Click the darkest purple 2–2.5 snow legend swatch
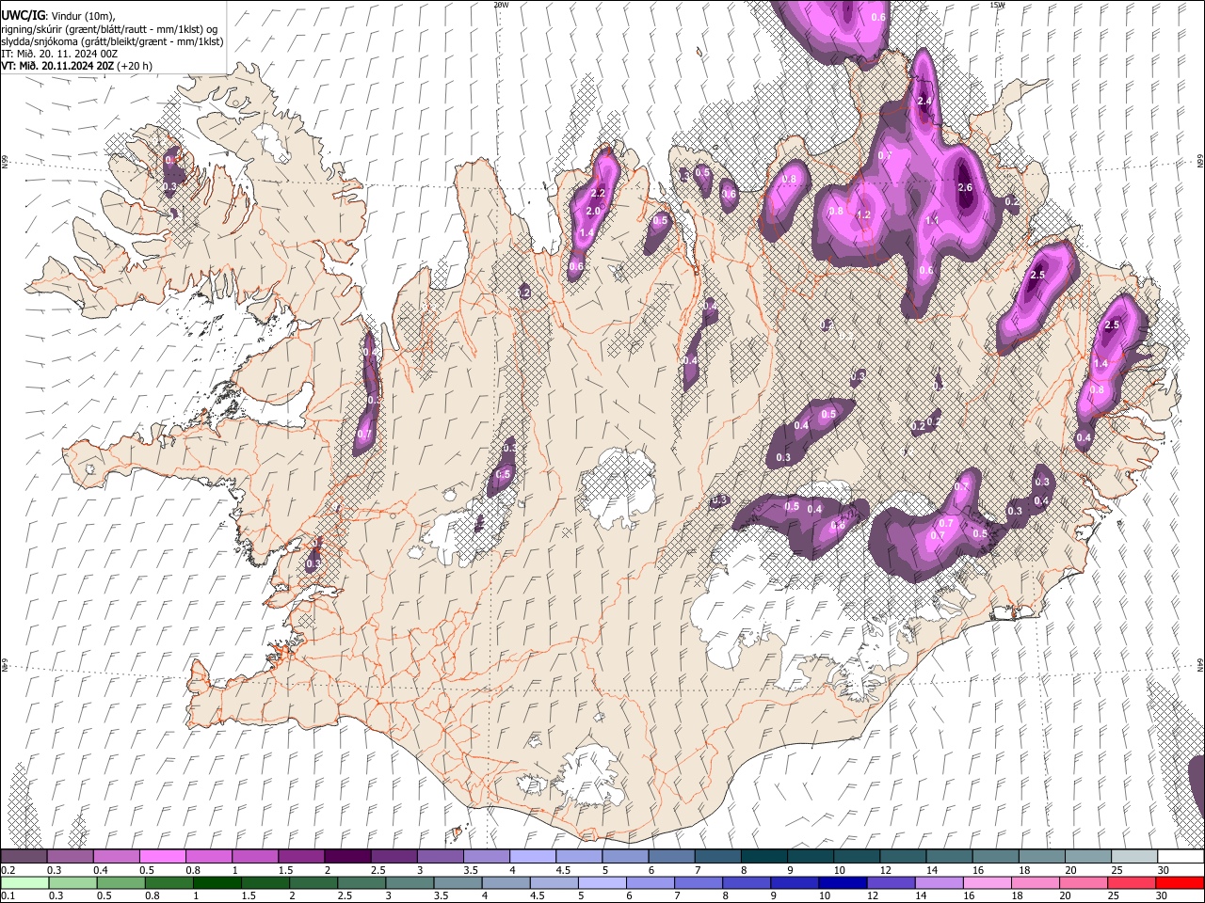Screen dimensions: 1205x903 tap(347, 856)
